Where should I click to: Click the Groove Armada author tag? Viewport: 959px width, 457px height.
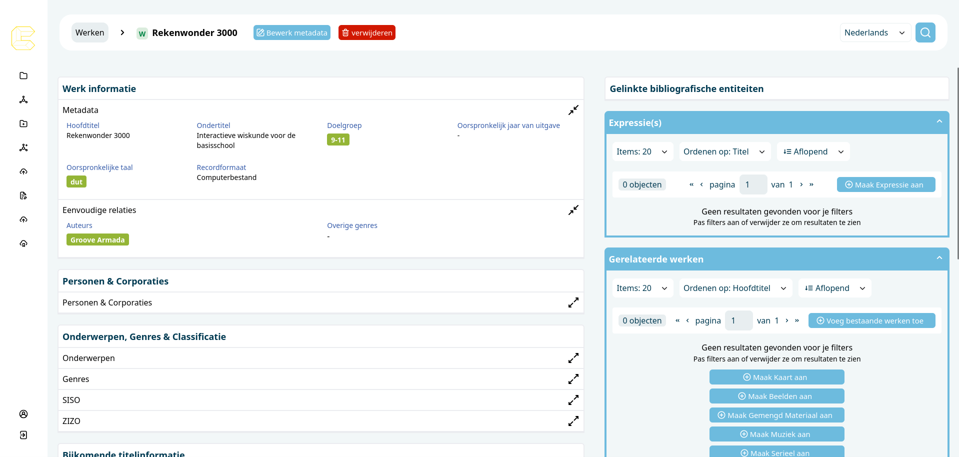pos(97,240)
